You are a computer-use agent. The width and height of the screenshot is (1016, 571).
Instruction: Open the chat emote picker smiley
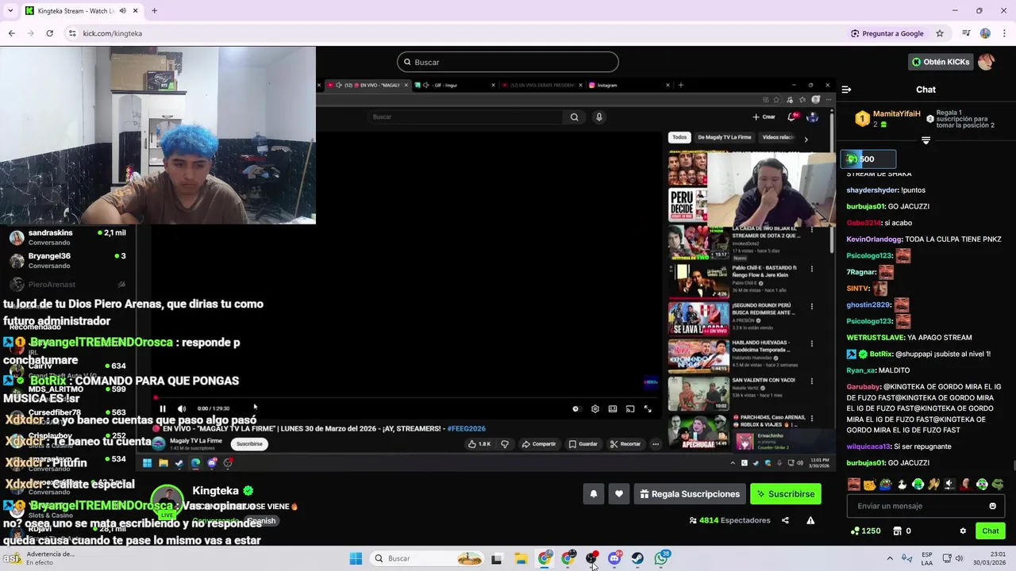[992, 506]
